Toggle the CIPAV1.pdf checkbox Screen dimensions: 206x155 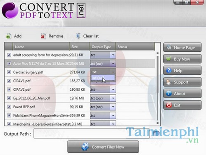click(9, 81)
